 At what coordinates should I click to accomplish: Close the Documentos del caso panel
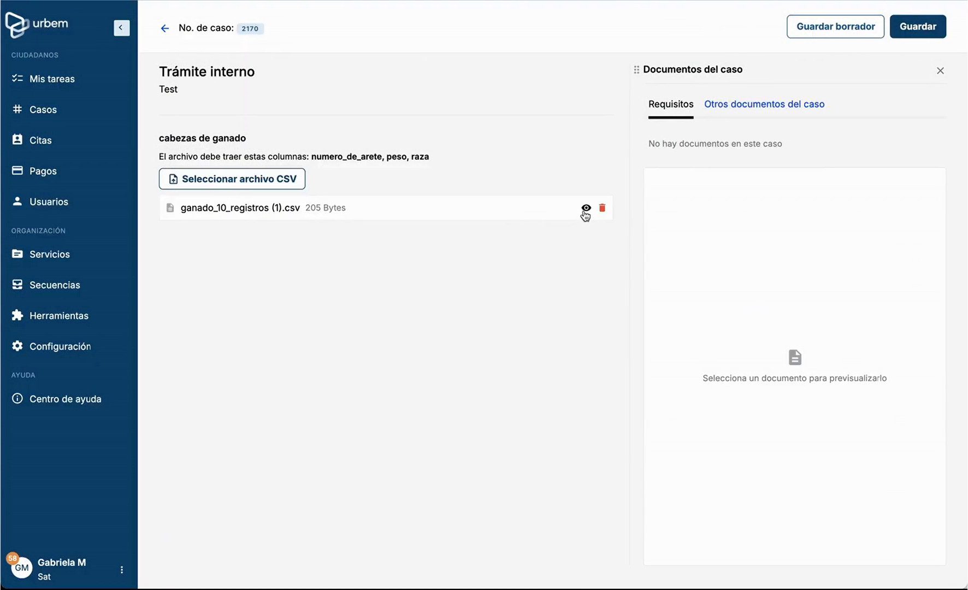(940, 70)
